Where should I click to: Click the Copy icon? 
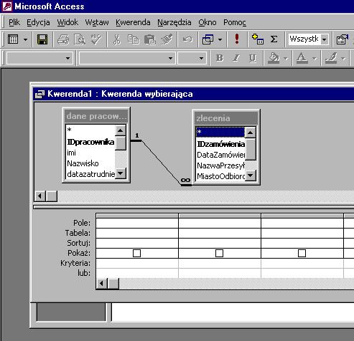pos(133,39)
